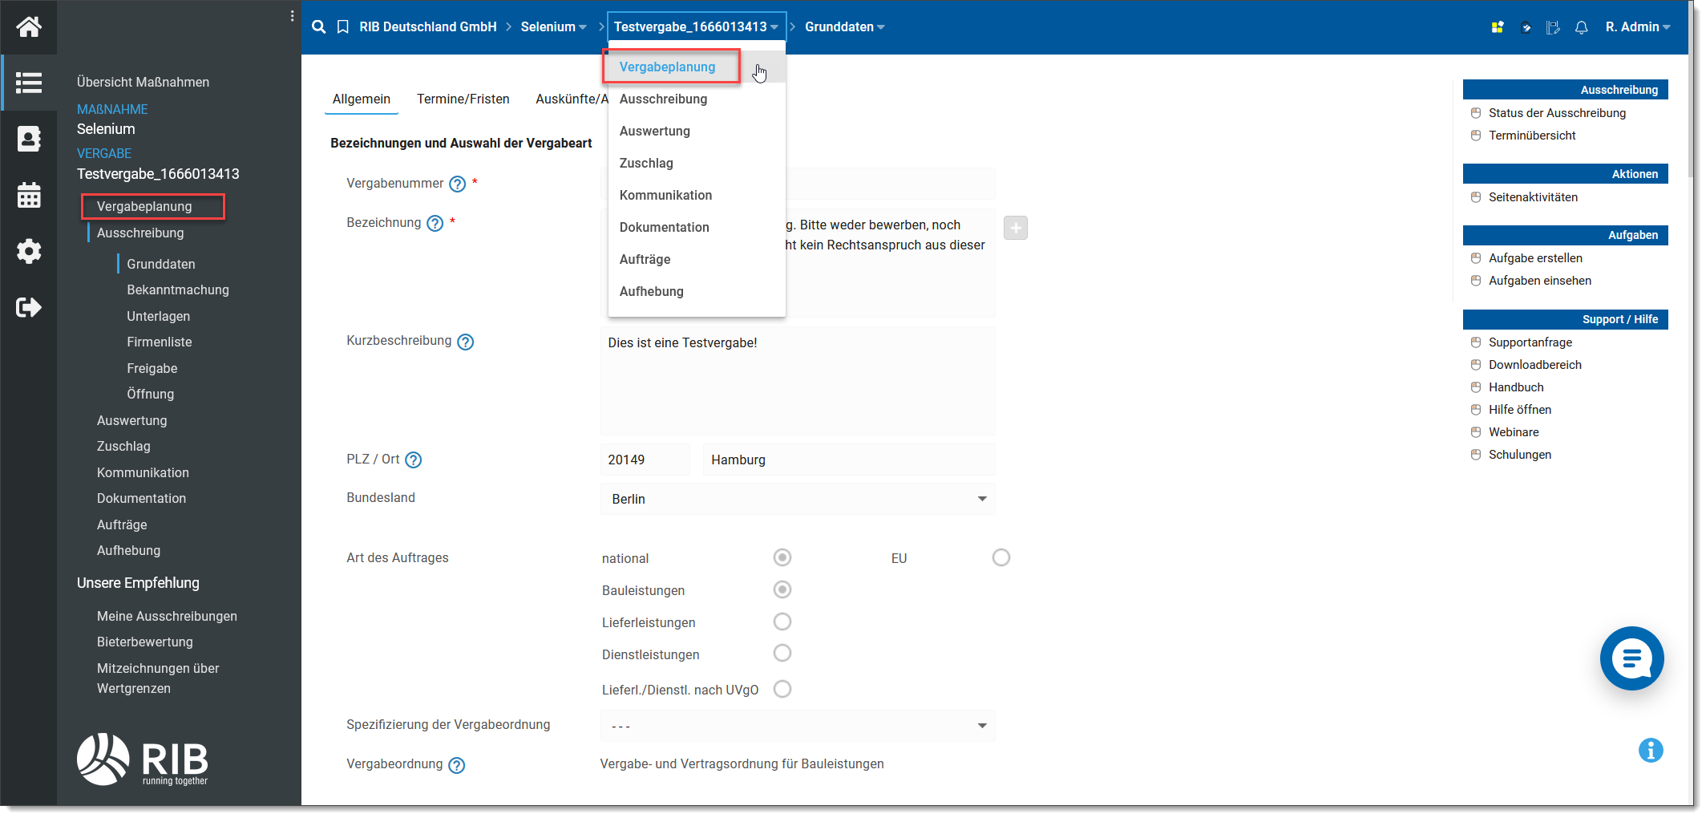Screen dimensions: 1706x818
Task: Select the Lieferleistungen radio button
Action: (x=782, y=622)
